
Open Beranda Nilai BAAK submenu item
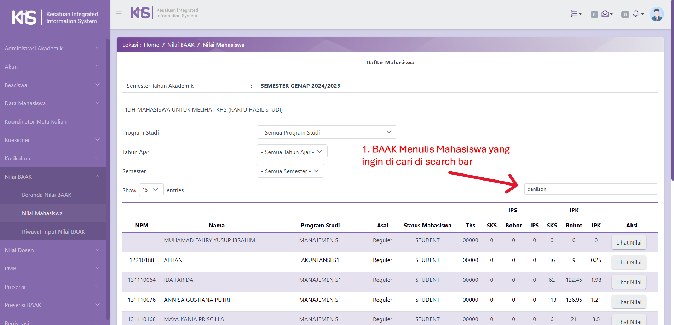[x=47, y=195]
